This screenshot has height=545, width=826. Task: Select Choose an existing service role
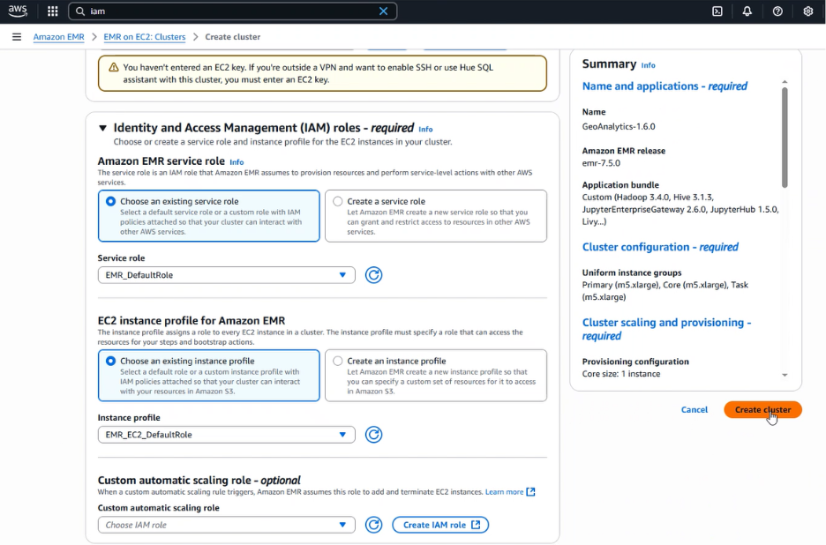208,216
